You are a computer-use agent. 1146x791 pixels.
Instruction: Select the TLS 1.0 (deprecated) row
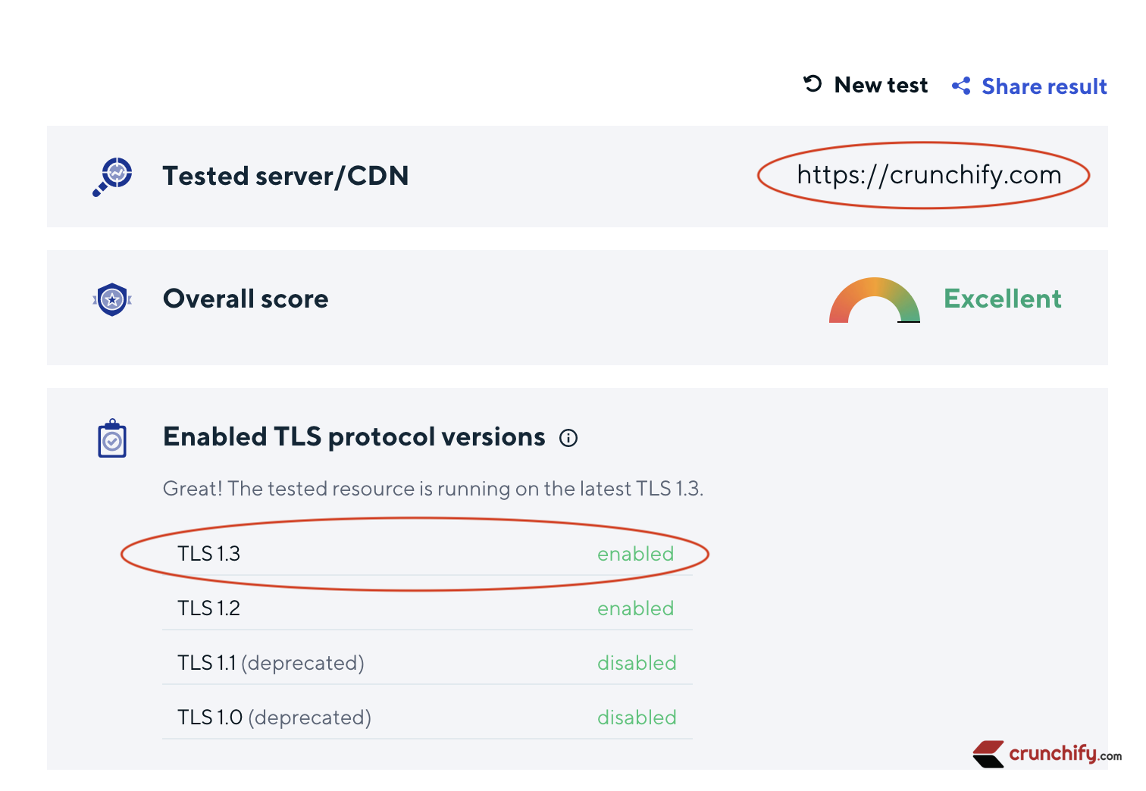(x=274, y=718)
